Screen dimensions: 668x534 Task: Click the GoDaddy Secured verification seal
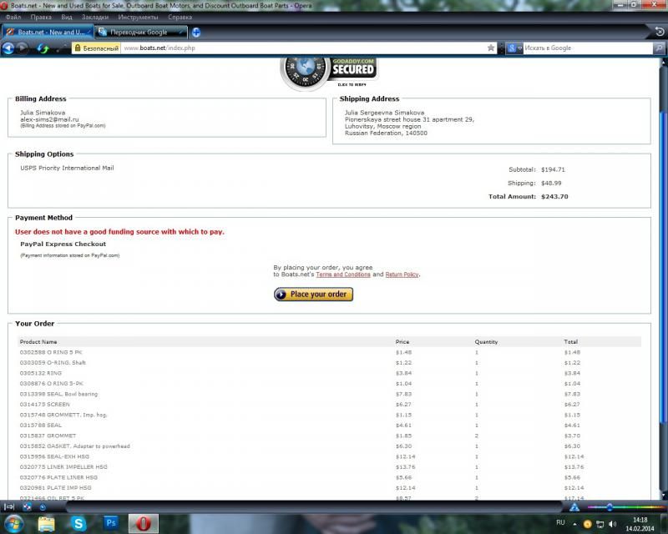(x=328, y=70)
